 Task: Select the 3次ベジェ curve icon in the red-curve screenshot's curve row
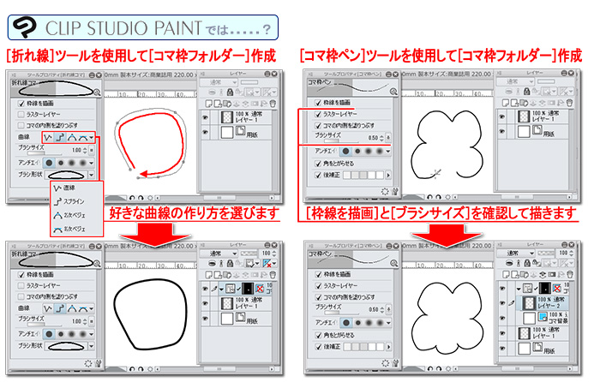click(82, 137)
